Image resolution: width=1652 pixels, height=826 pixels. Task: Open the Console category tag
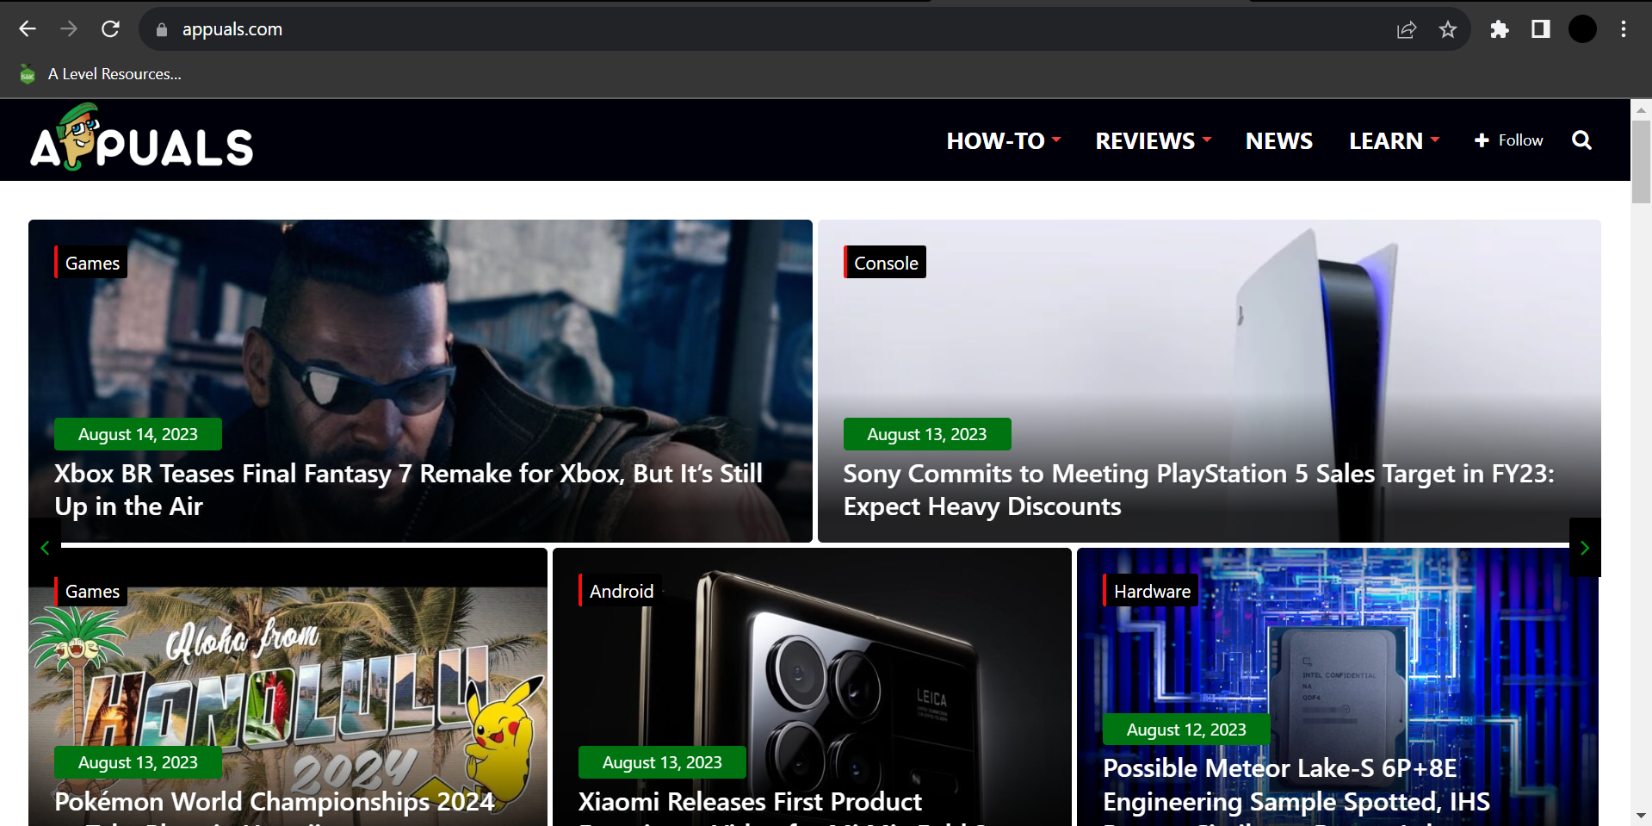pos(885,263)
